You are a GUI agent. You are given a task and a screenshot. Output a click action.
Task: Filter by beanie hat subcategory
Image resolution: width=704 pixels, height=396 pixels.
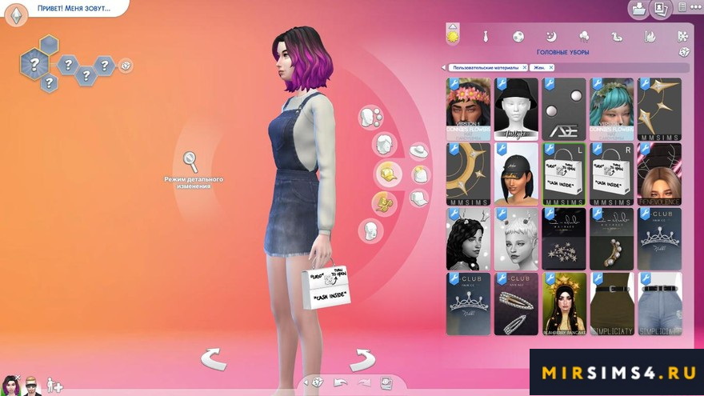pyautogui.click(x=421, y=174)
